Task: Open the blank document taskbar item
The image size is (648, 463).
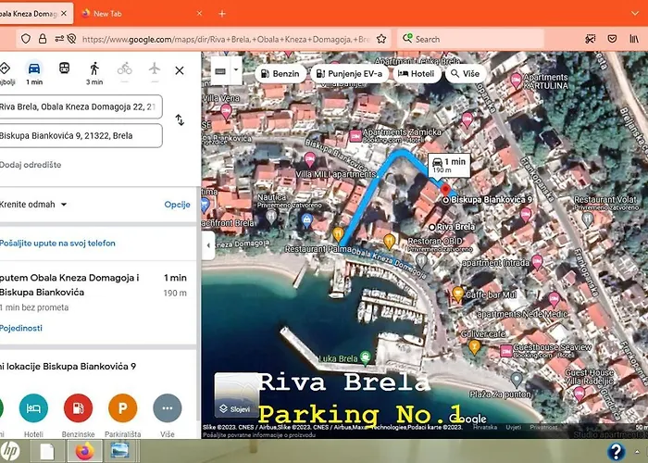Action: click(x=47, y=451)
